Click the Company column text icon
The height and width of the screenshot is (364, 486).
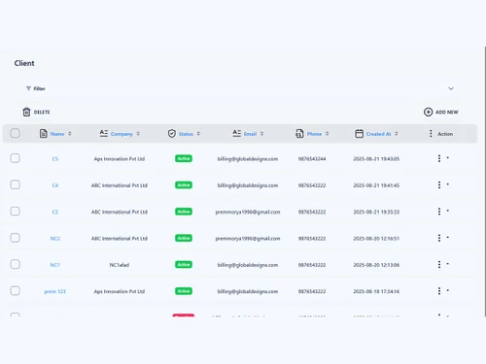pyautogui.click(x=104, y=133)
